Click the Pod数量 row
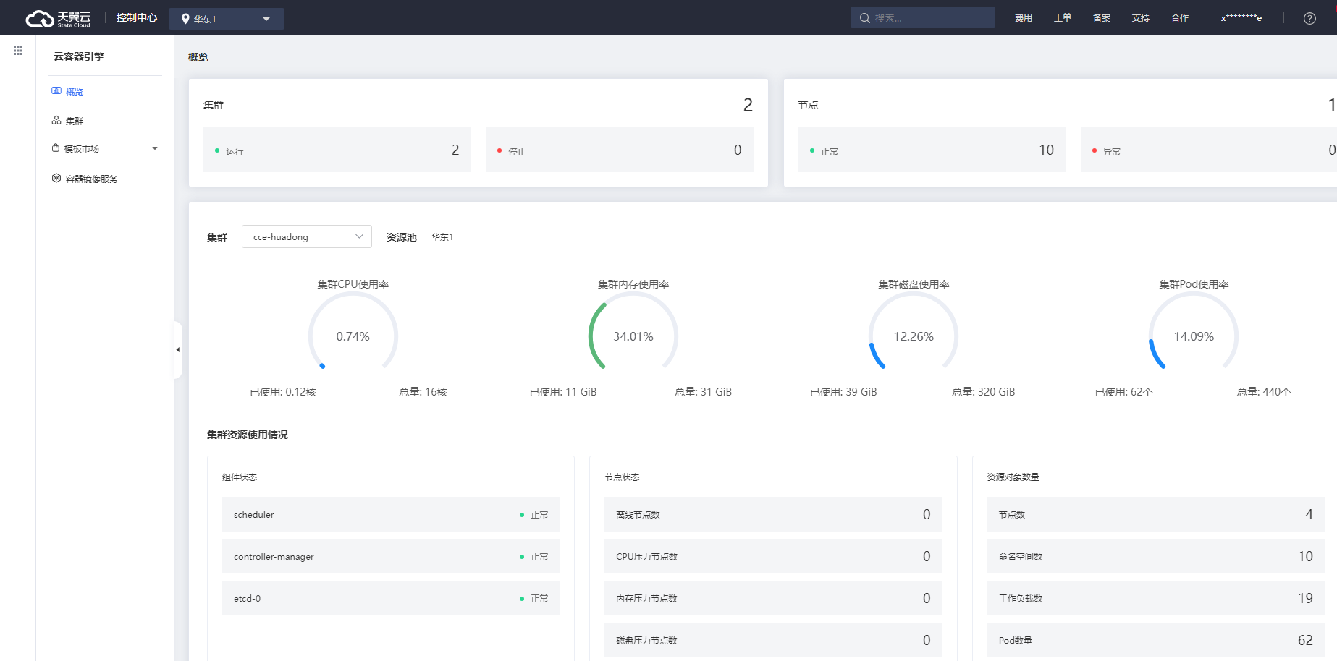The width and height of the screenshot is (1337, 661). (1156, 640)
